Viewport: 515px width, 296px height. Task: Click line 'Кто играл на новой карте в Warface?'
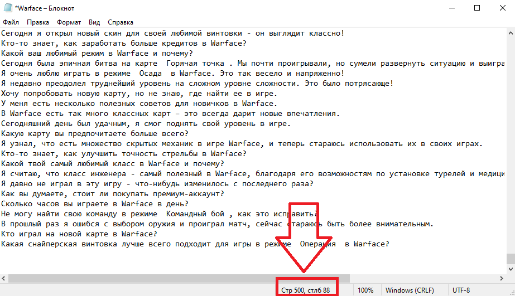[x=79, y=234]
